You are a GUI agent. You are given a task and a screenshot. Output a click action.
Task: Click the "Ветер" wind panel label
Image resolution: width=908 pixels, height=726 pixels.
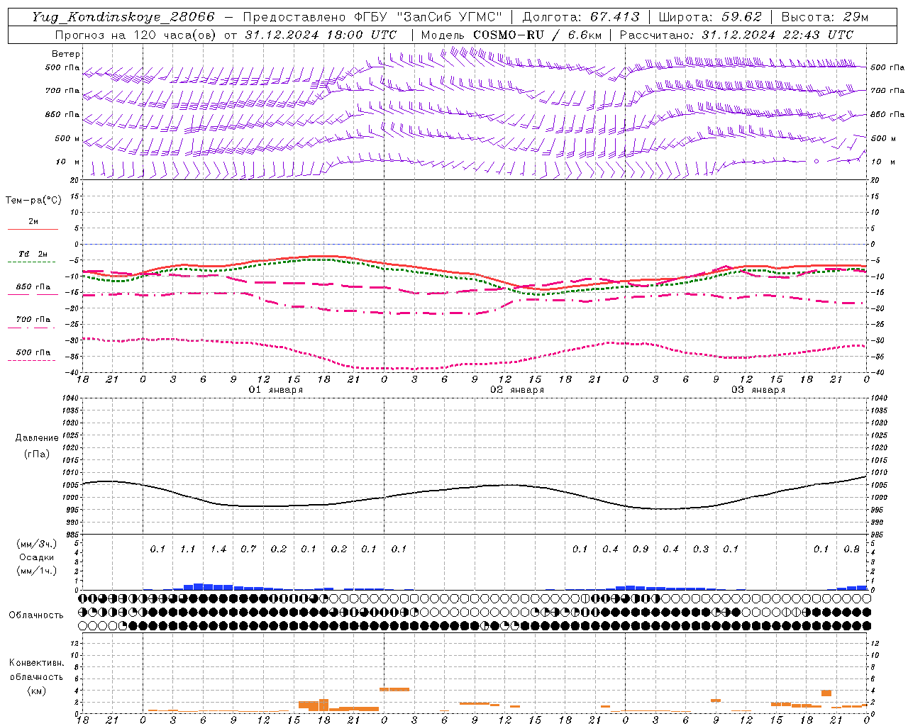coord(66,54)
